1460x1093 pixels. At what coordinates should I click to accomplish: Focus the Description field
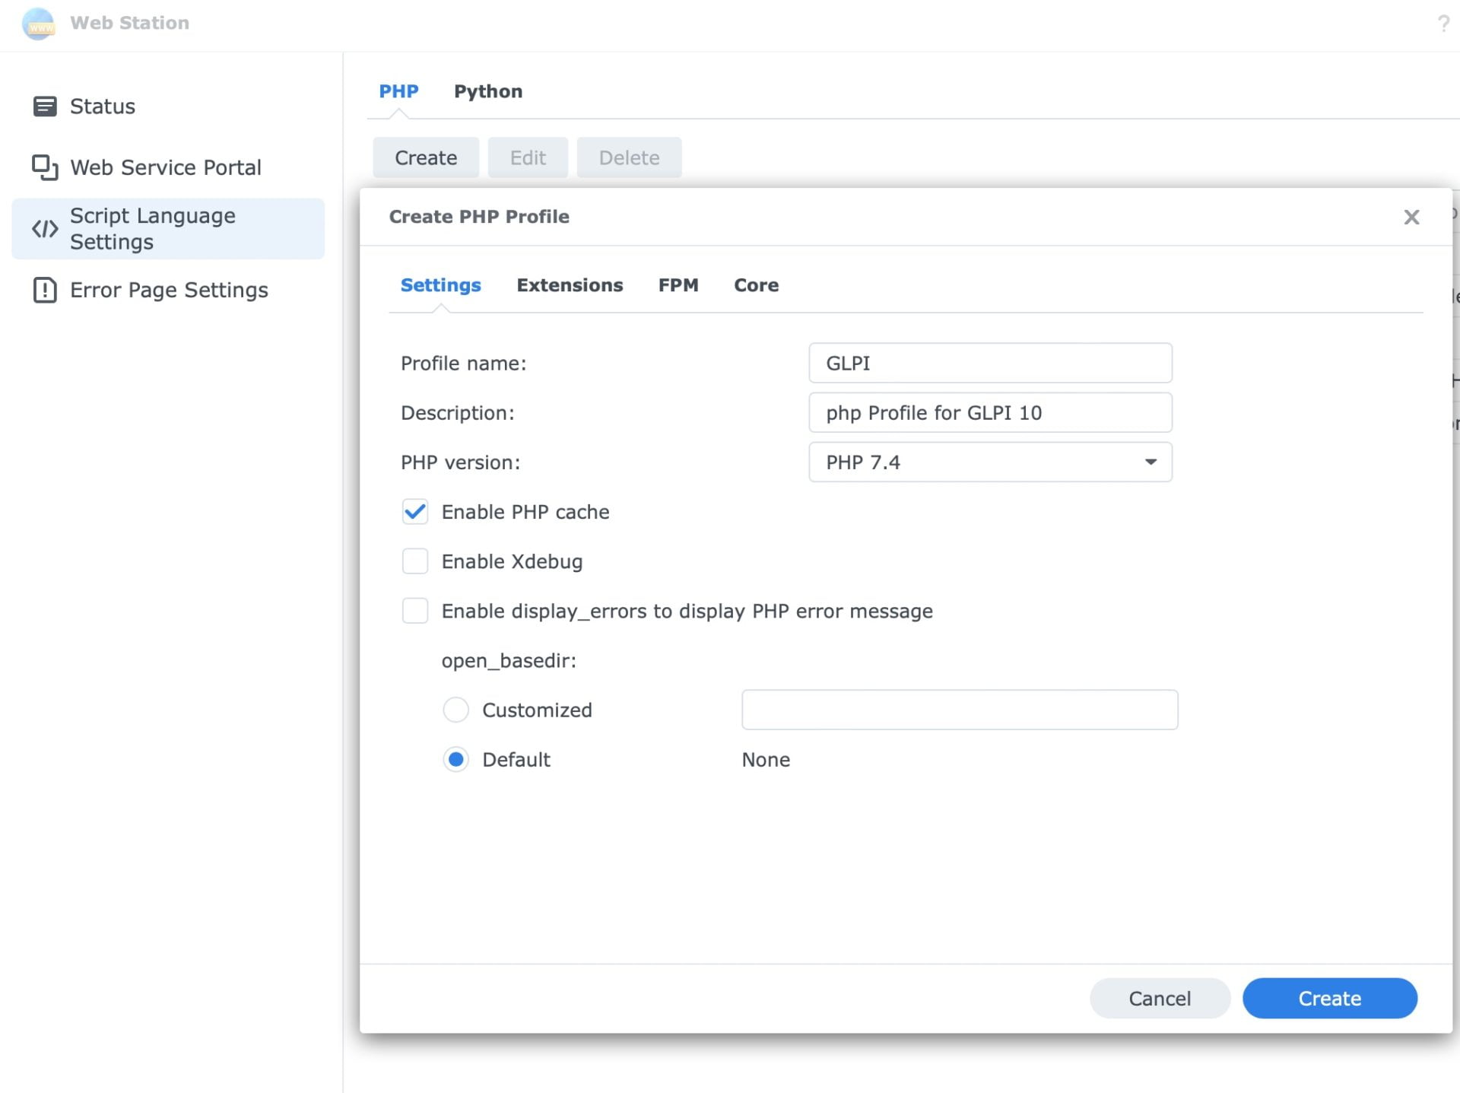(990, 412)
